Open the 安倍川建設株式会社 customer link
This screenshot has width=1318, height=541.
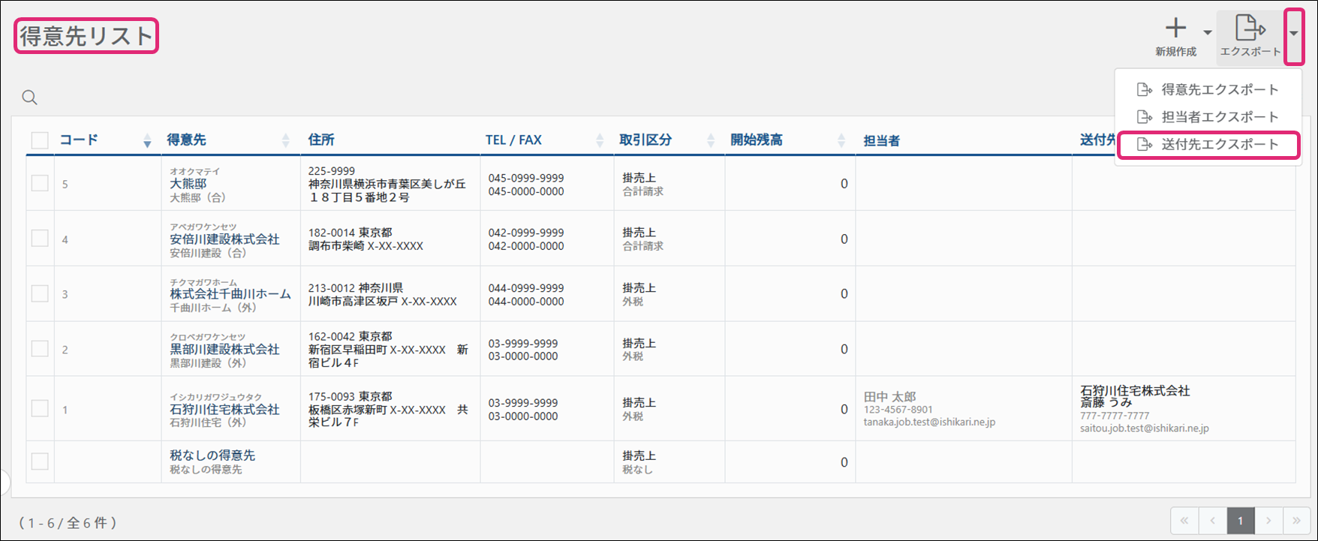[x=224, y=239]
